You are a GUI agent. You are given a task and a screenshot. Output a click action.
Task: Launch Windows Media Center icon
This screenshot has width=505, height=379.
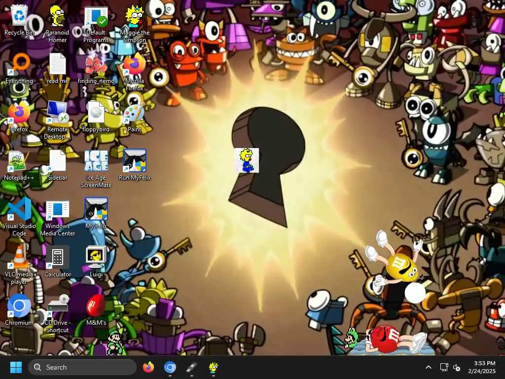[57, 217]
